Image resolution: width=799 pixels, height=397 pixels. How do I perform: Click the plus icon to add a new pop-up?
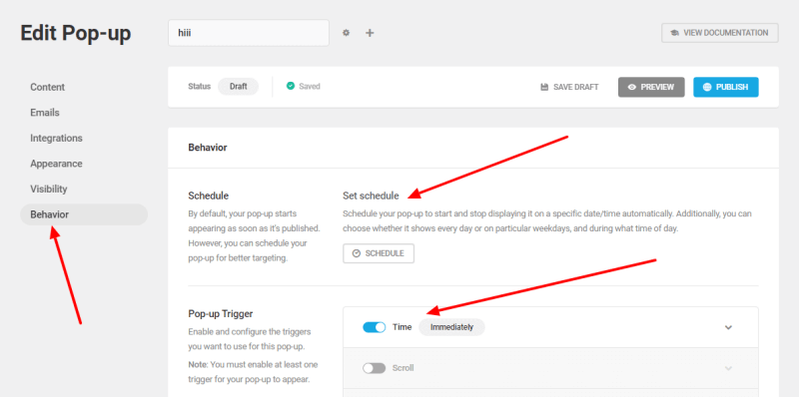[x=370, y=33]
